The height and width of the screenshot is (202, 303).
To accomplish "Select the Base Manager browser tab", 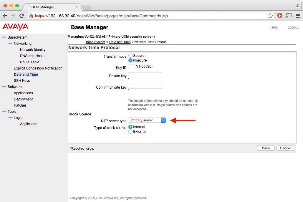I will click(51, 7).
